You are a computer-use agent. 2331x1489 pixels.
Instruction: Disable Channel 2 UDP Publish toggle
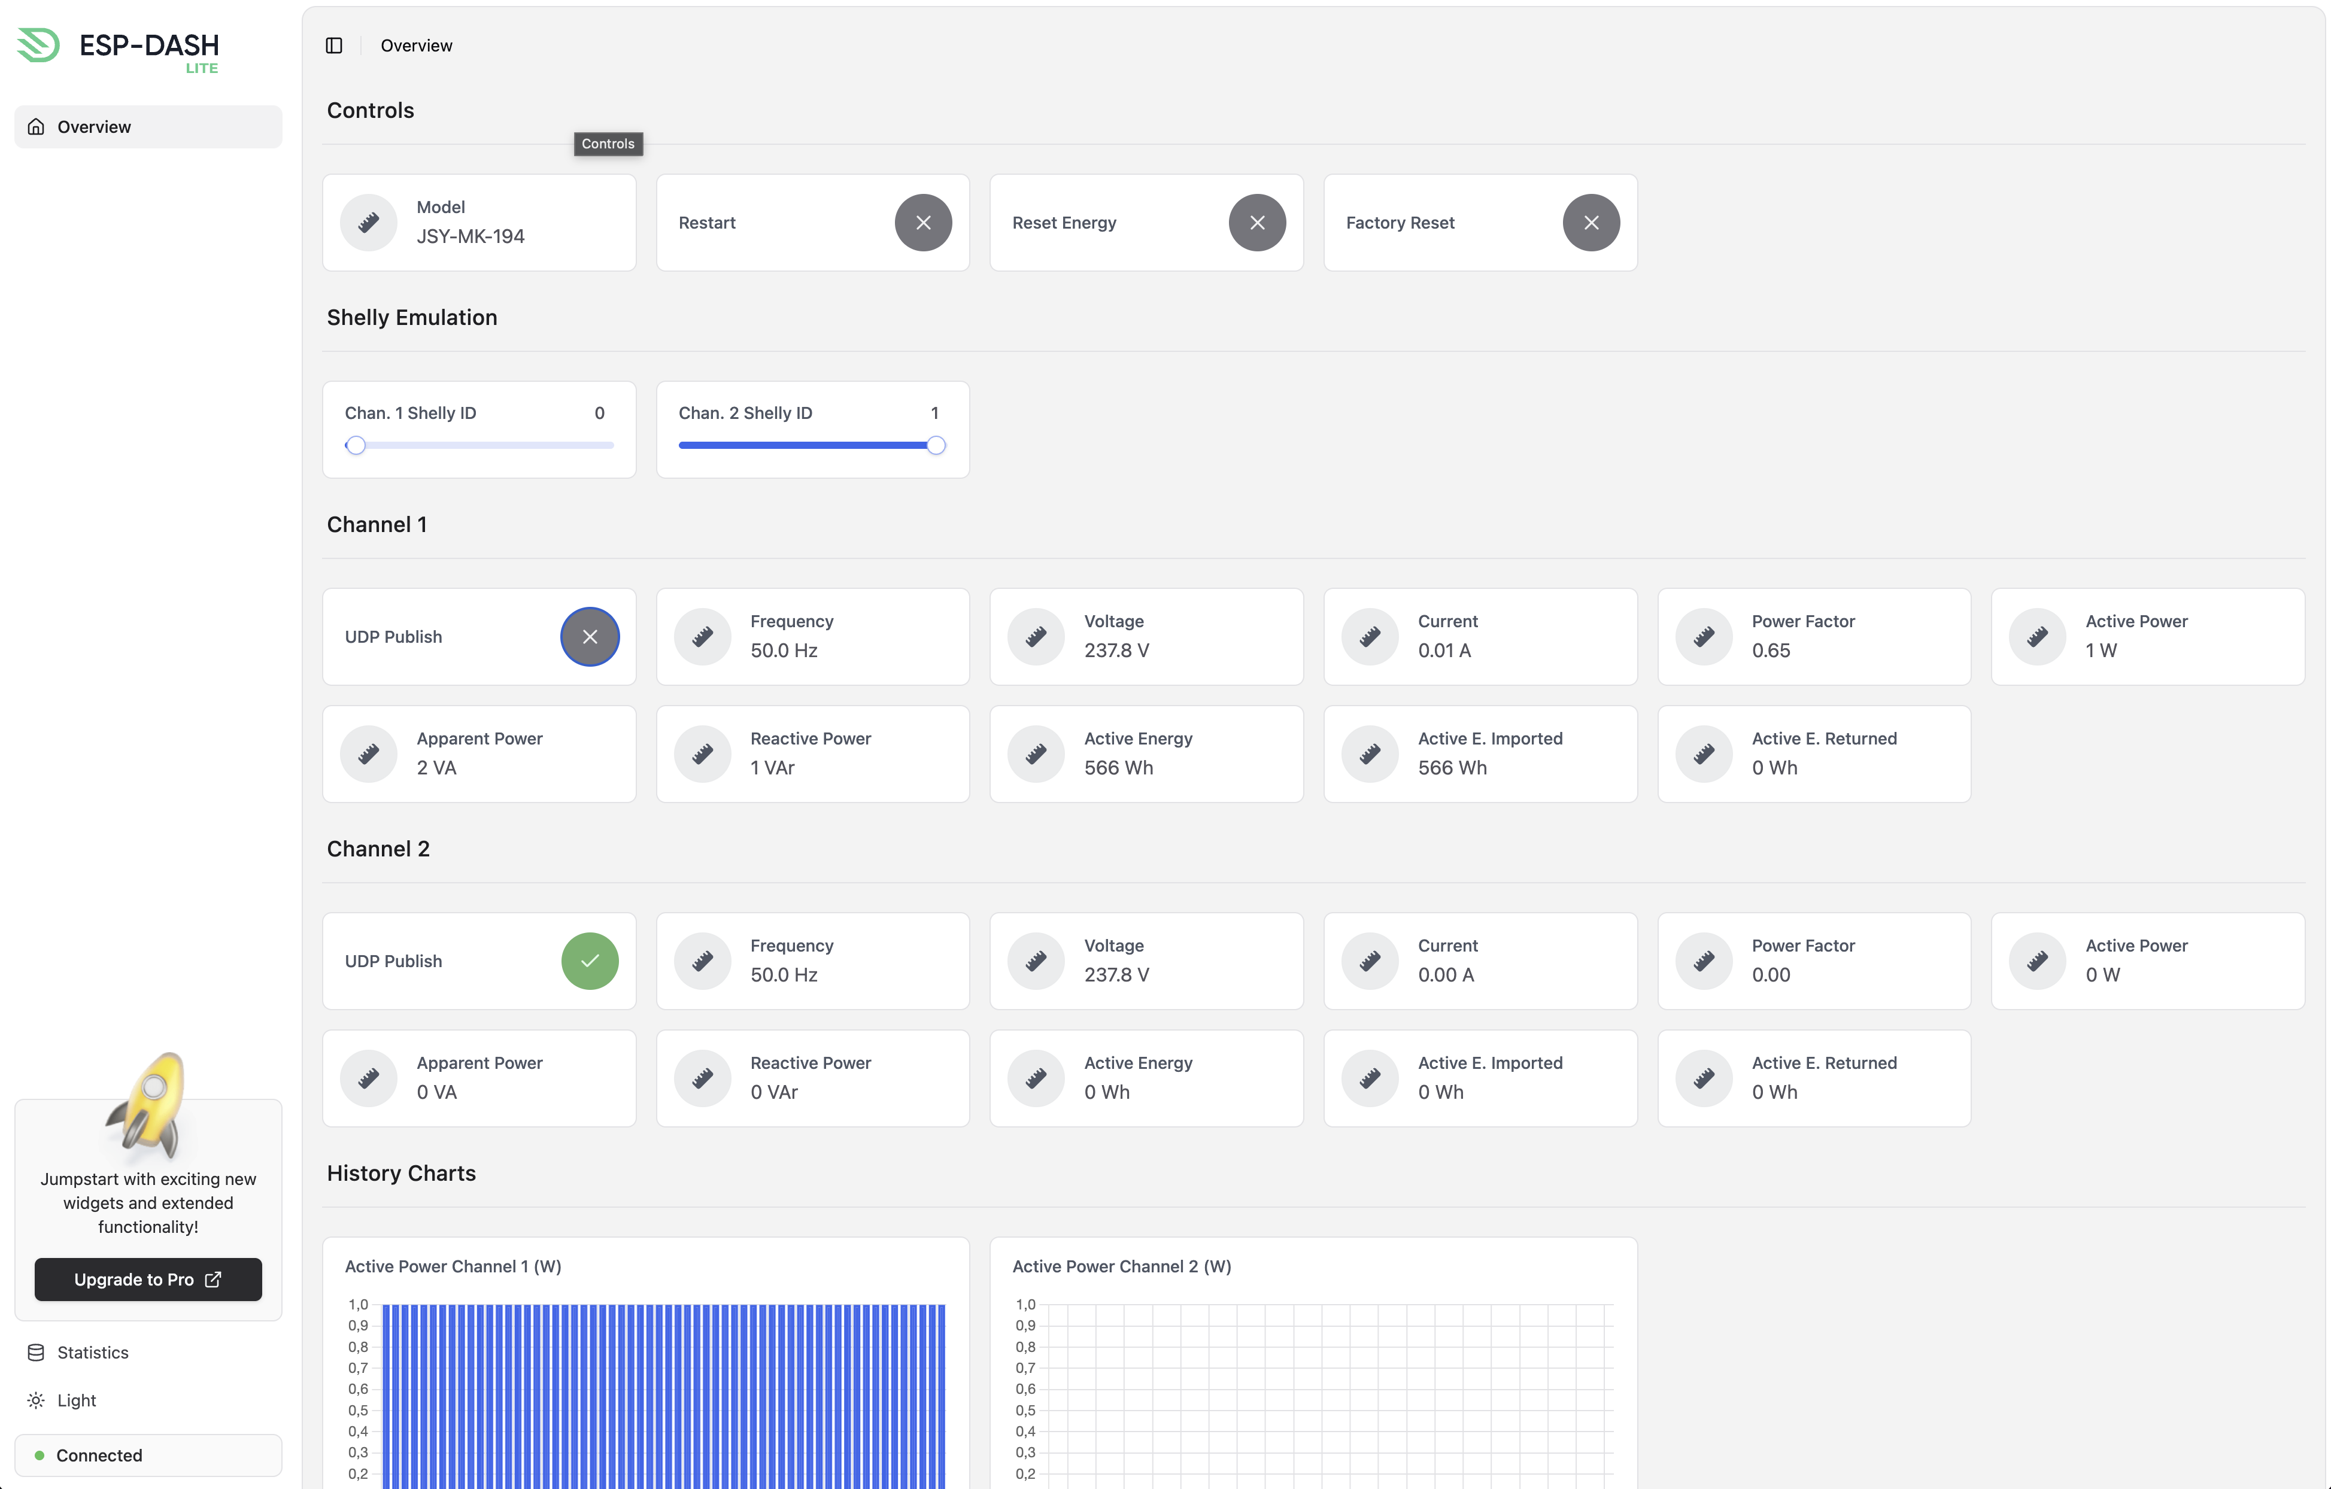pyautogui.click(x=590, y=961)
